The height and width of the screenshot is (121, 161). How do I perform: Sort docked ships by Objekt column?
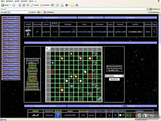tap(35, 111)
